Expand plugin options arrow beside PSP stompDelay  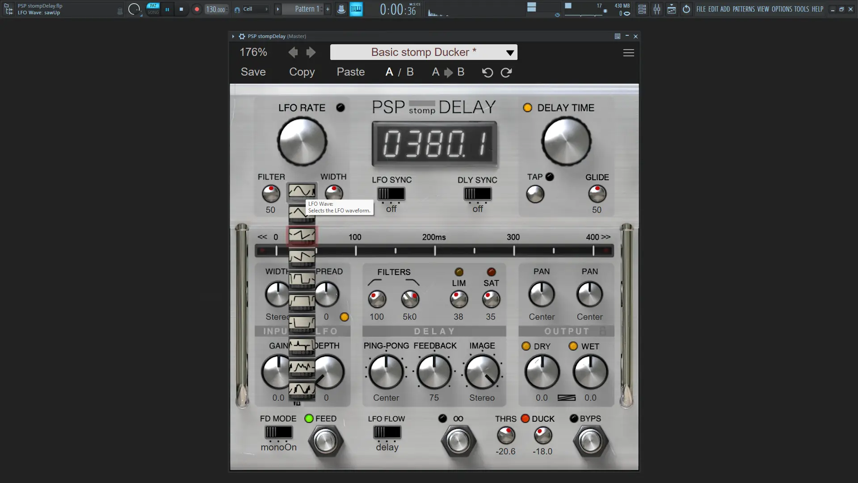(233, 36)
